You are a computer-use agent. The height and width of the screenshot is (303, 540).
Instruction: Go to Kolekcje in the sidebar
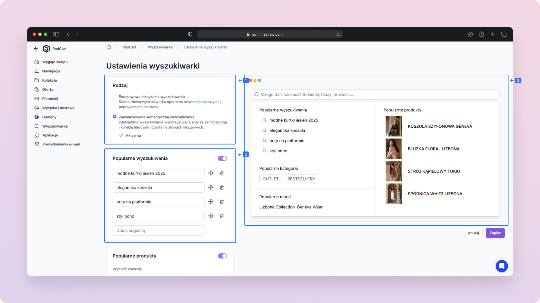[49, 80]
